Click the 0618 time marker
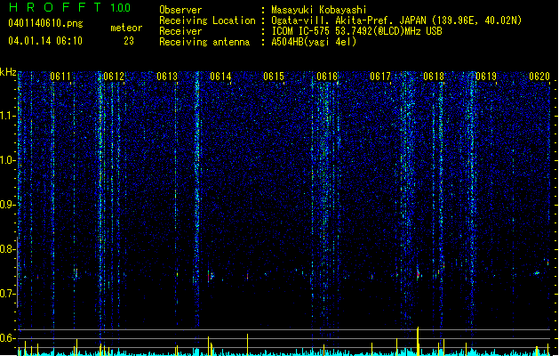 [434, 77]
